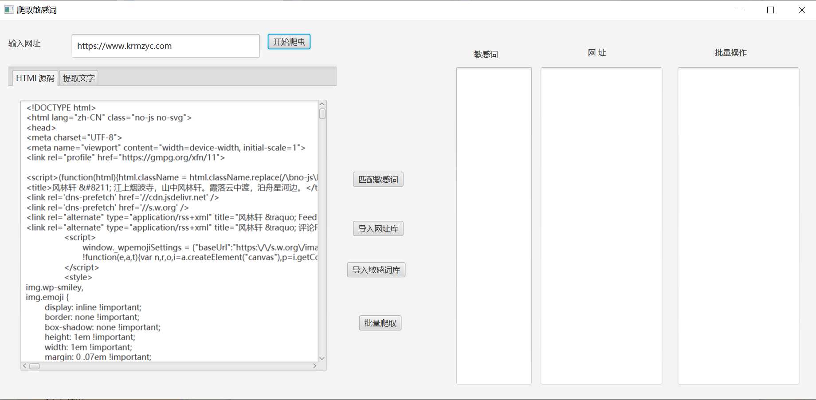Click the 爬取敏感词 window title
Image resolution: width=816 pixels, height=400 pixels.
37,10
